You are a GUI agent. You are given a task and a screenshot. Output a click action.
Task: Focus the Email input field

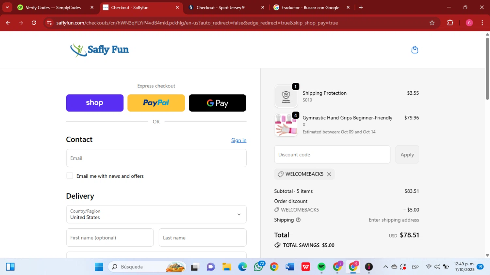click(156, 158)
